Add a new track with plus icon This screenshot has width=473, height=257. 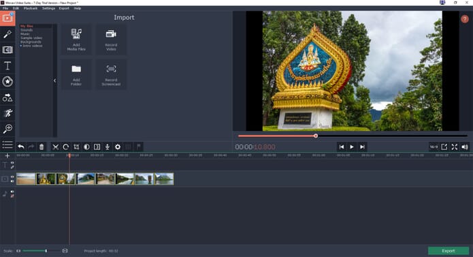(7, 156)
